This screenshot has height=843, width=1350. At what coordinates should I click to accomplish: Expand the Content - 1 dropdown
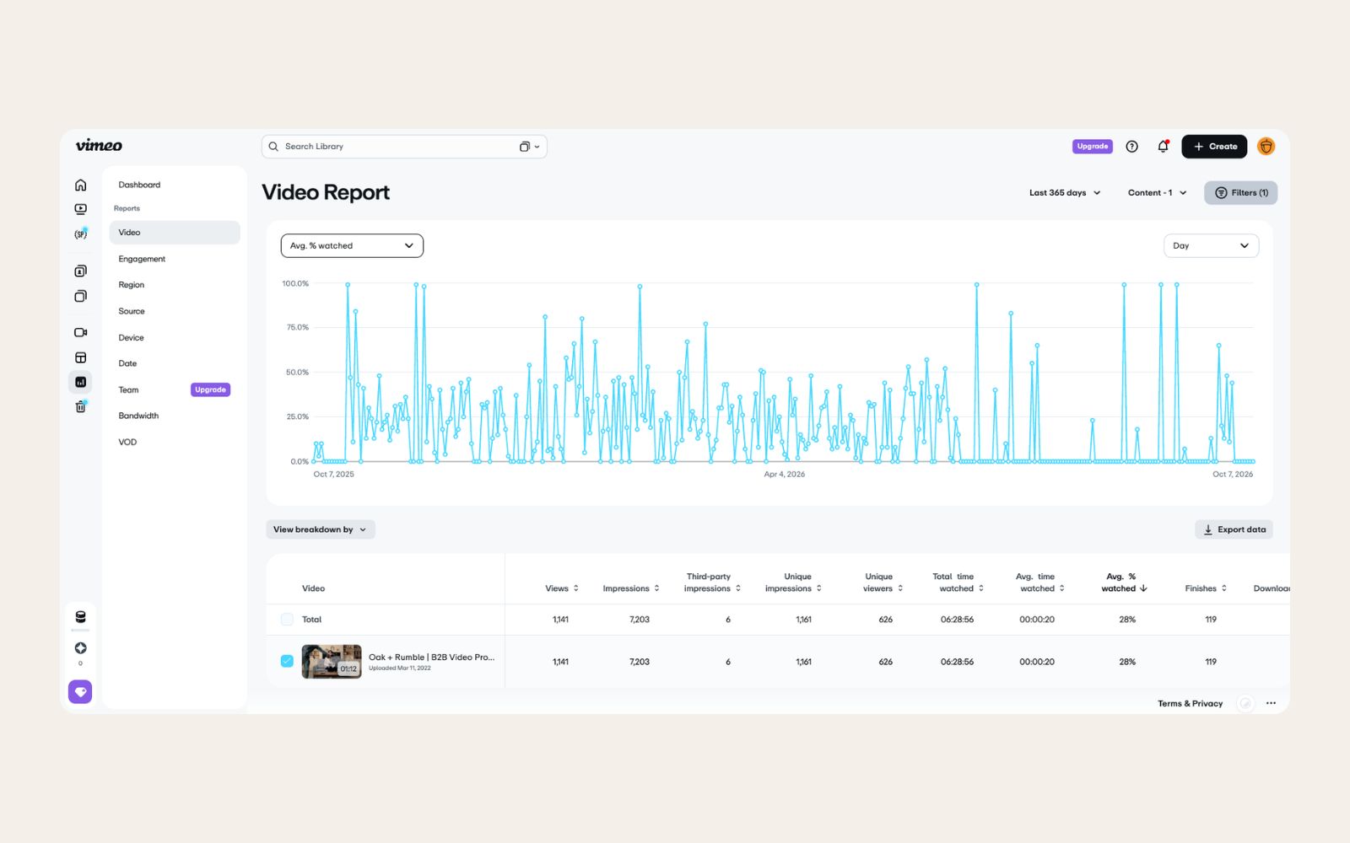(1157, 193)
